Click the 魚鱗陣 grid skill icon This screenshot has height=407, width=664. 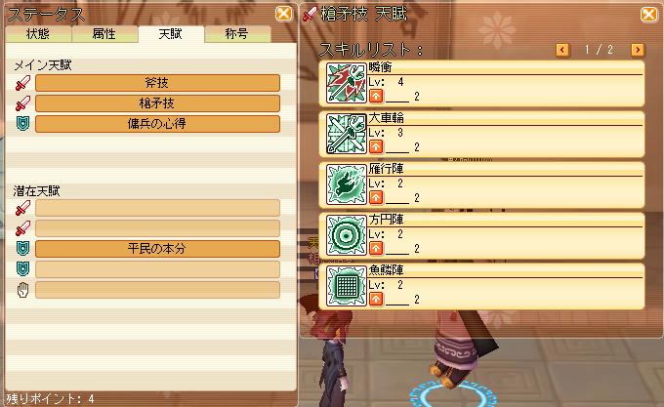pyautogui.click(x=346, y=286)
